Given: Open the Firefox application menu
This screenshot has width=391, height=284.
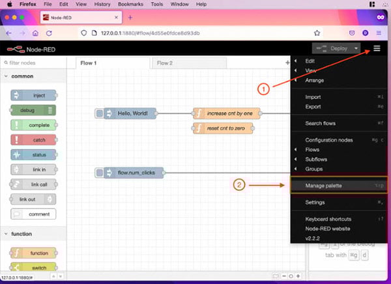Looking at the screenshot, I should (x=379, y=33).
